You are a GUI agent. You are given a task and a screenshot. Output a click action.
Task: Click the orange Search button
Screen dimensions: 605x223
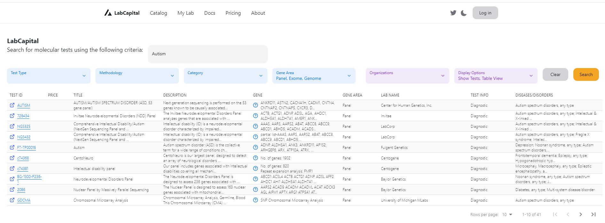(586, 74)
